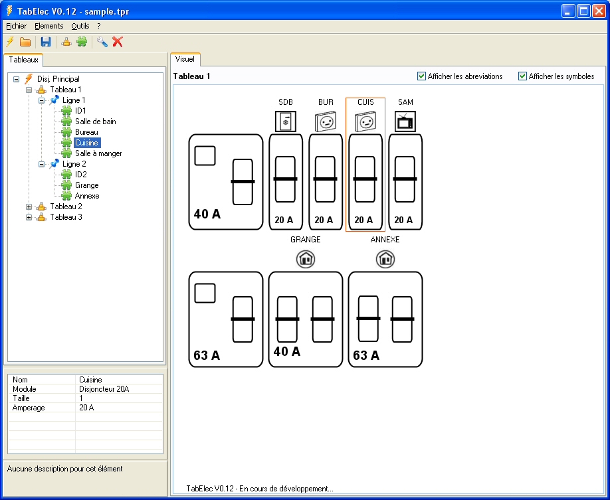Viewport: 610px width, 500px height.
Task: Expand the Tableau 3 tree node
Action: point(29,217)
